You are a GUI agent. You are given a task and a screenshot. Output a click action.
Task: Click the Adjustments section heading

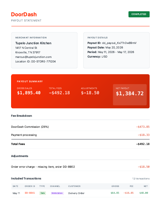pos(20,156)
